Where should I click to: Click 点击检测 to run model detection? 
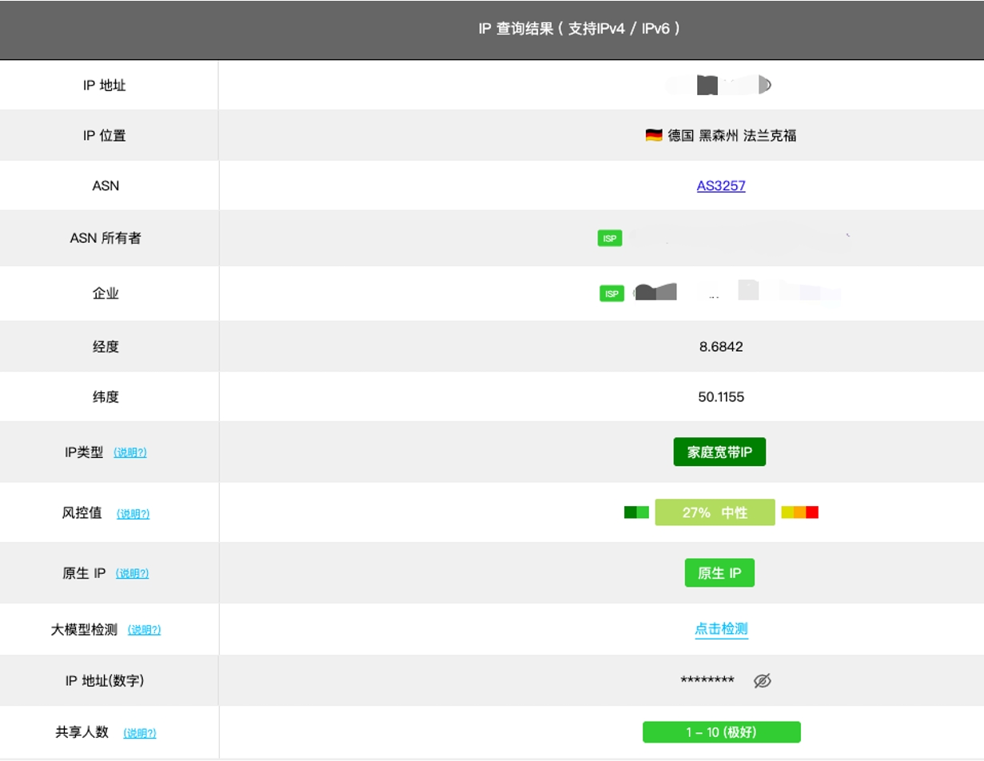(x=721, y=629)
